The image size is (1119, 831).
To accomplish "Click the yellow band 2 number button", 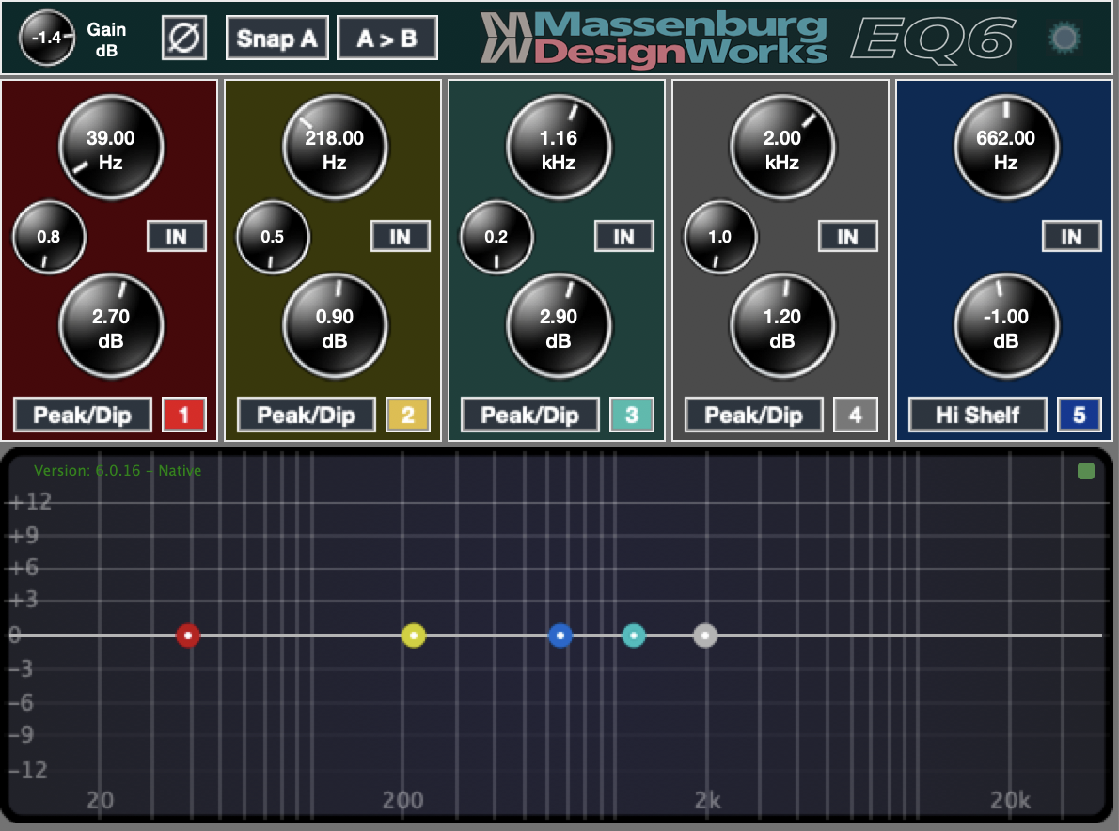I will 408,415.
